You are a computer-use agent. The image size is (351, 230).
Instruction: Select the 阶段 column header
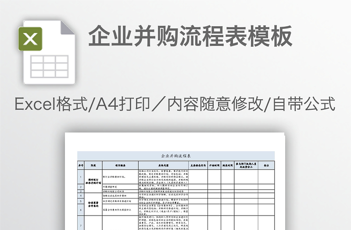pyautogui.click(x=93, y=165)
